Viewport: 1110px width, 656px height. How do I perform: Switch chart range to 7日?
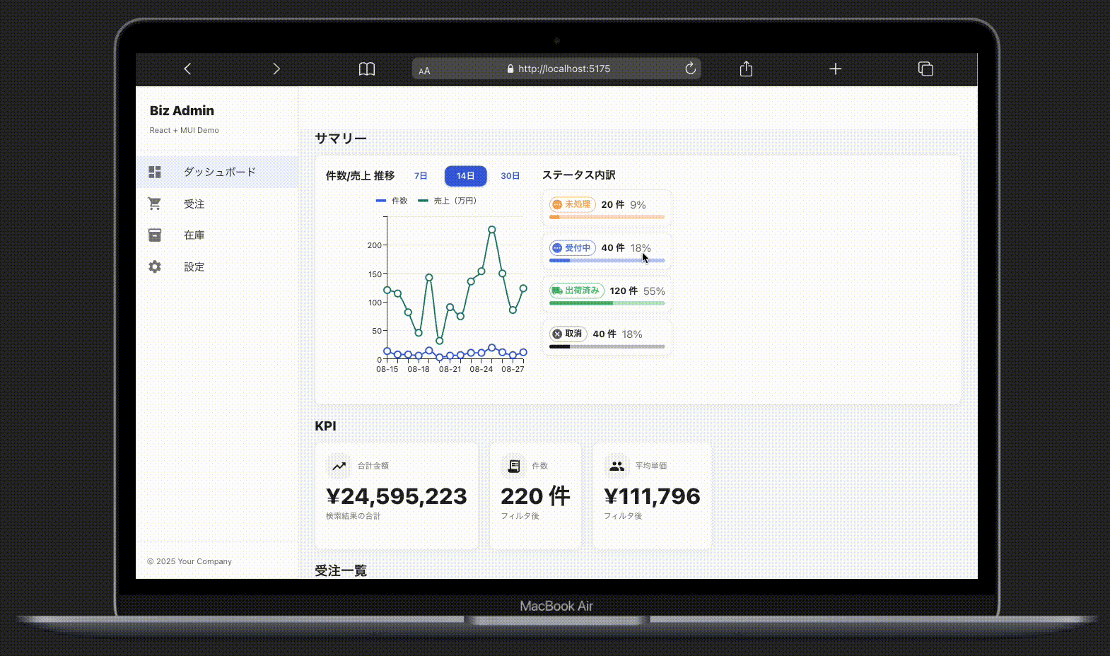pos(421,176)
